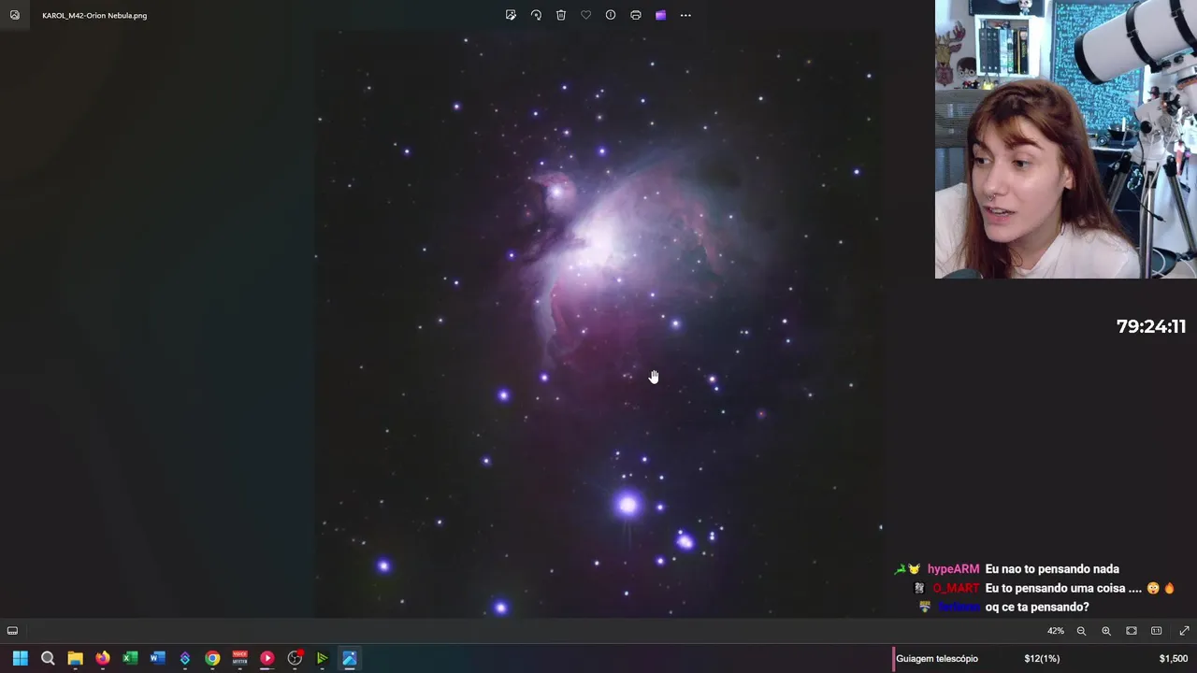1197x673 pixels.
Task: Click hypeARM username in chat
Action: 953,569
